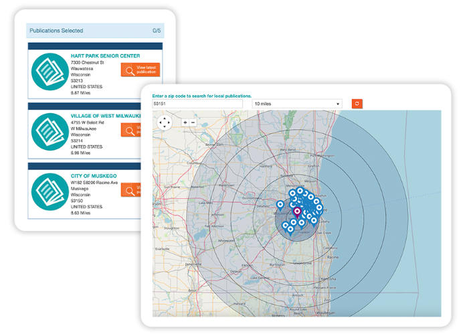Screen dimensions: 465x336
Task: Open the VILLAGE OF WEST MILWAUKEE title
Action: [x=106, y=116]
